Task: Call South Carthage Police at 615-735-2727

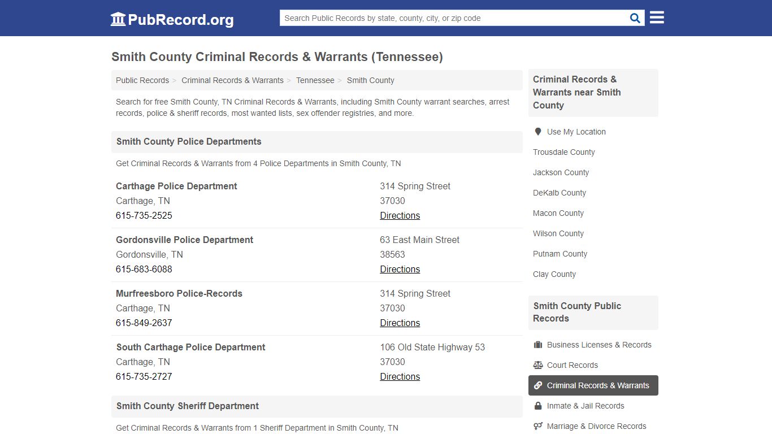Action: click(144, 376)
